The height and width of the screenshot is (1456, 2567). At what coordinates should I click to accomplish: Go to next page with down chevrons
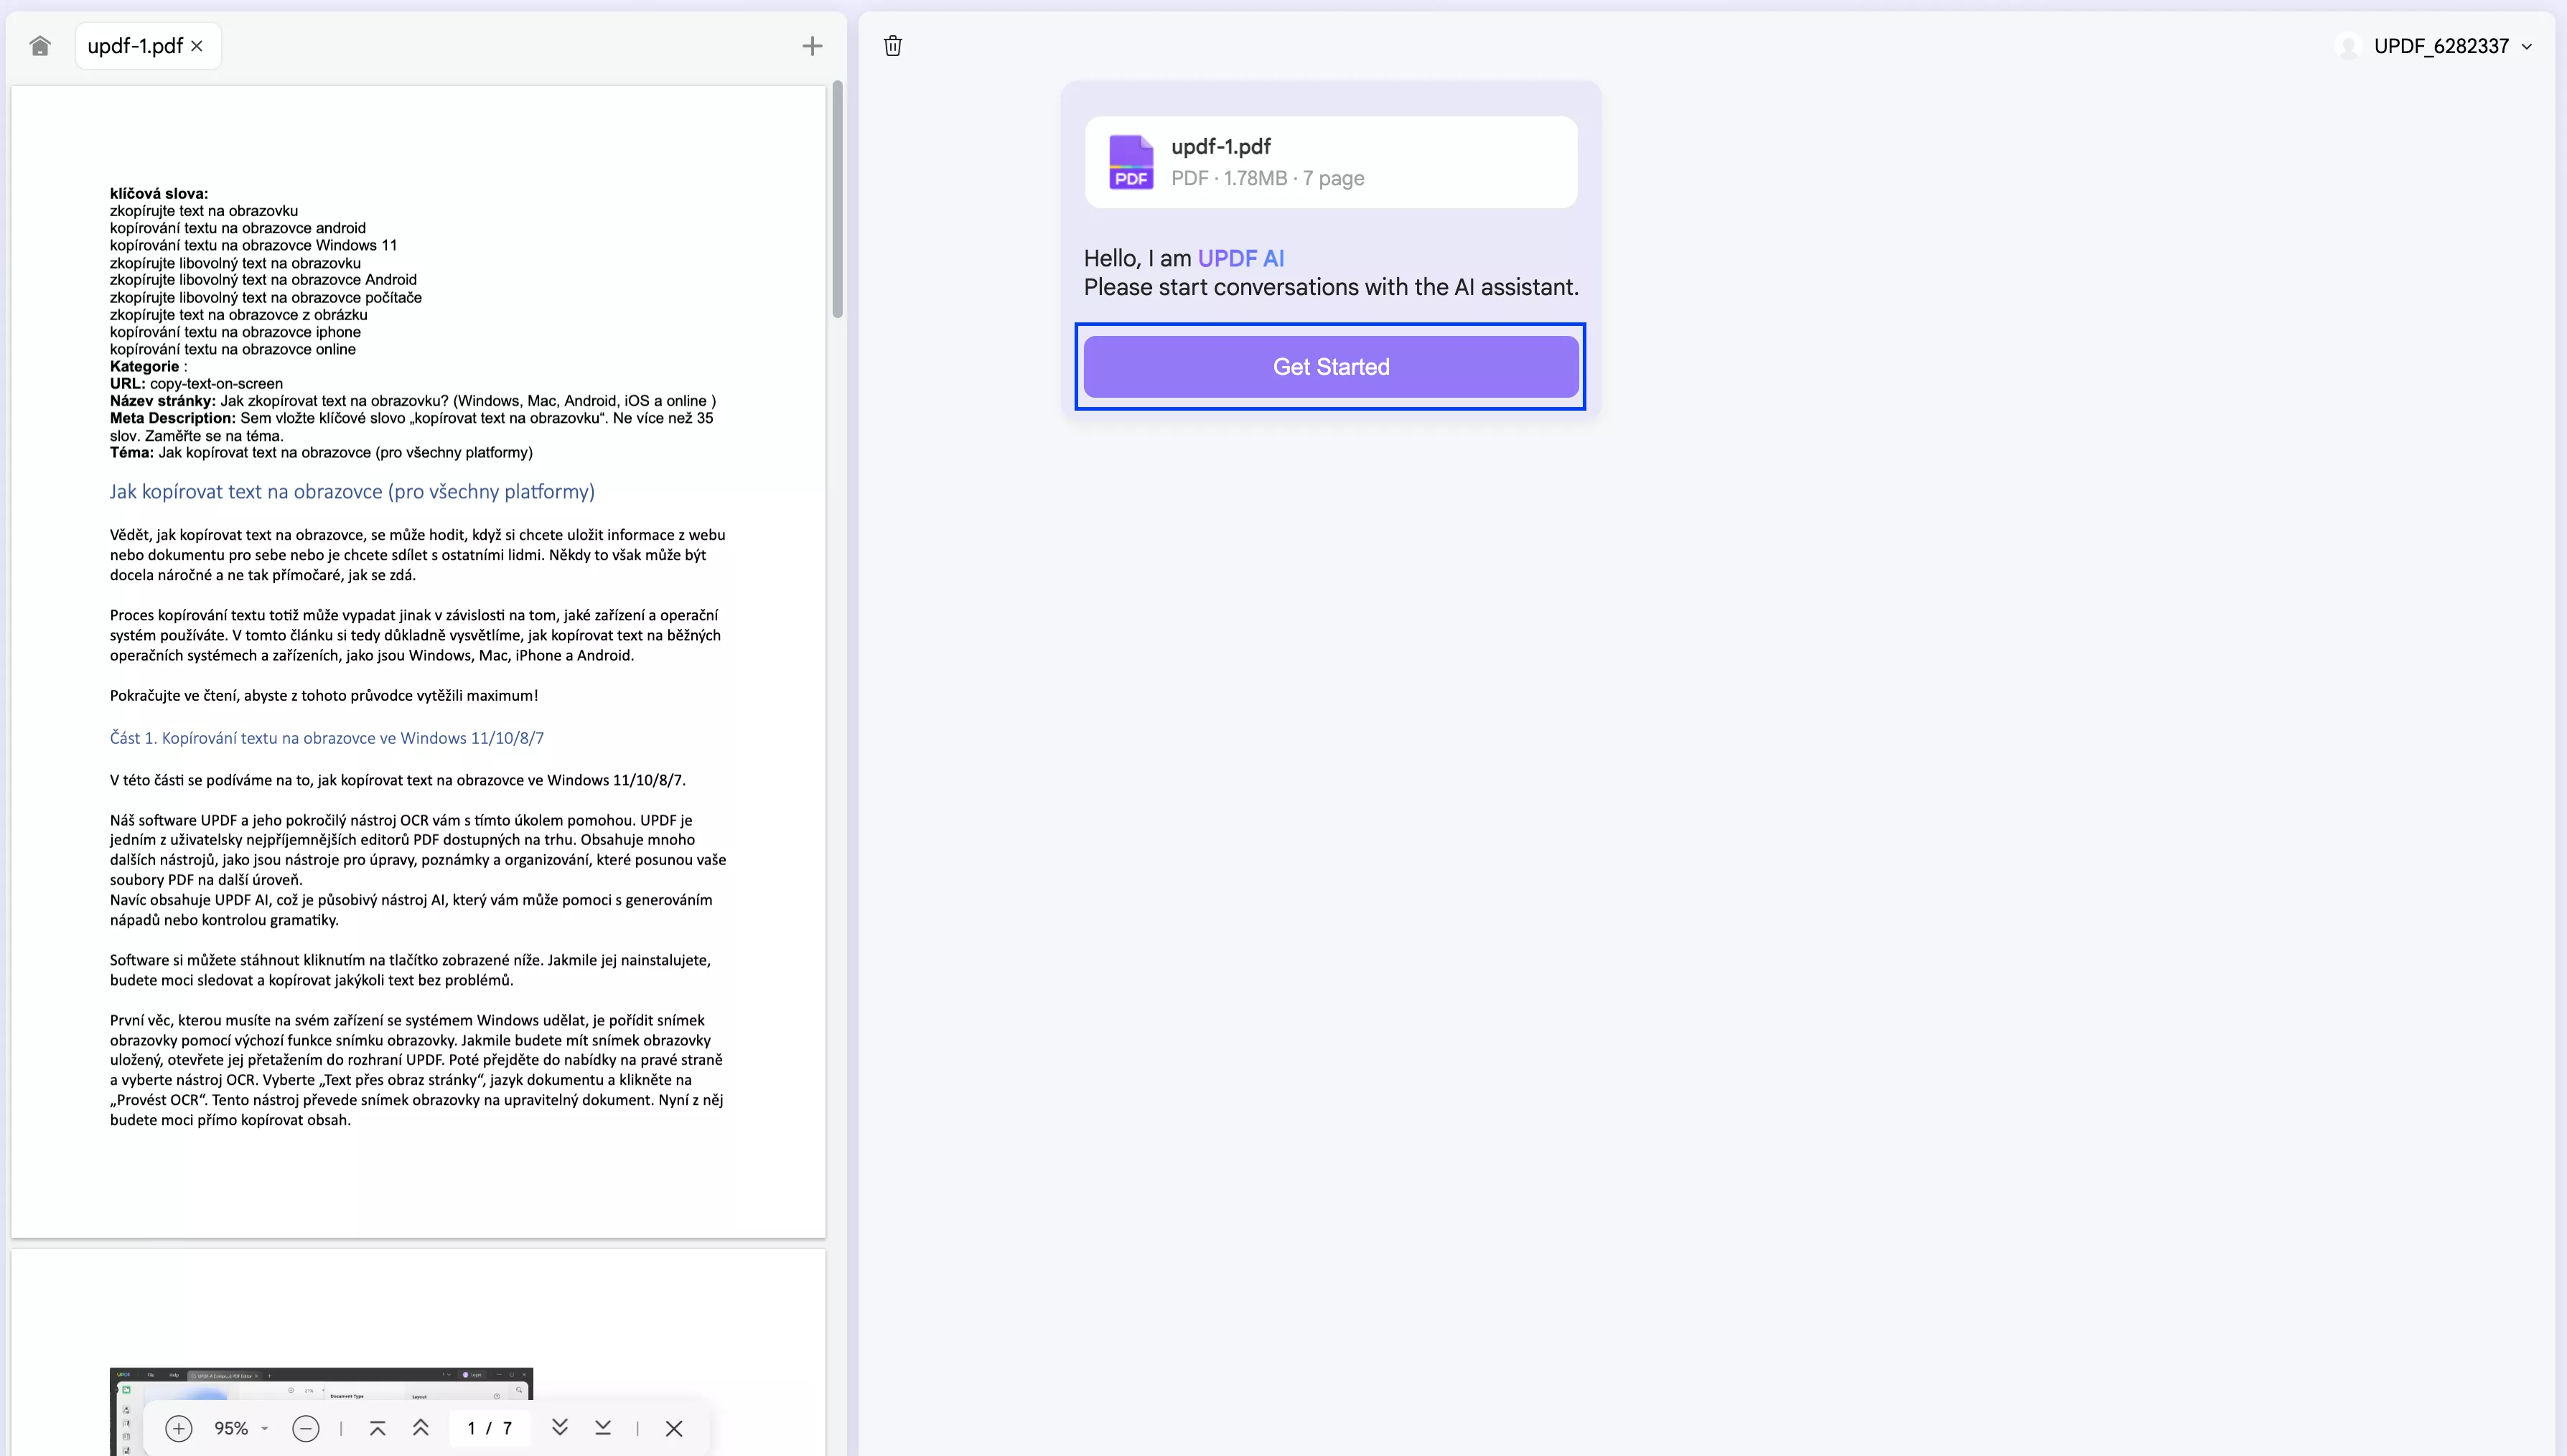[x=560, y=1428]
